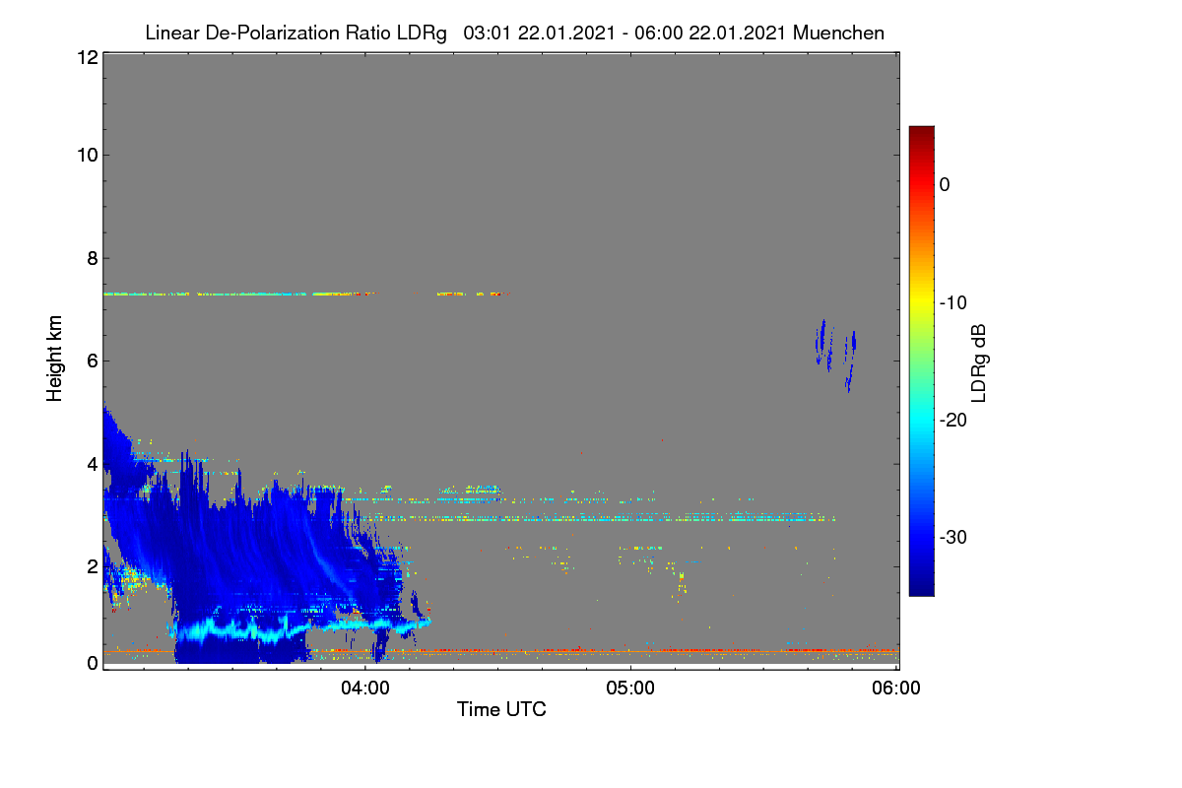Image resolution: width=1182 pixels, height=788 pixels.
Task: Select the Time UTC axis title
Action: tap(501, 709)
